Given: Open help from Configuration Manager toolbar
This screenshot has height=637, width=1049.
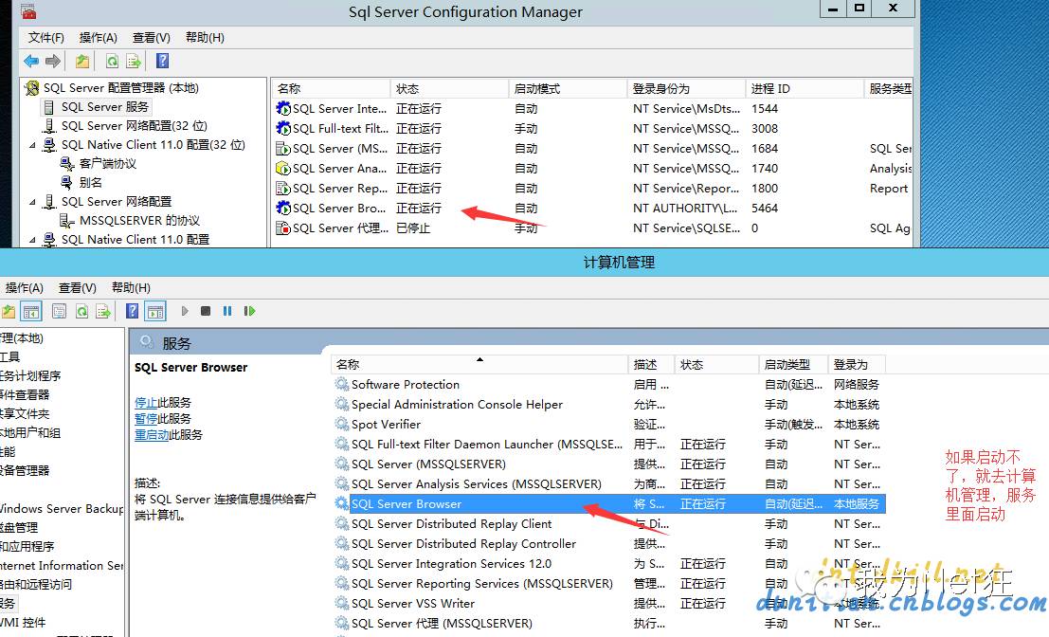Looking at the screenshot, I should 163,62.
